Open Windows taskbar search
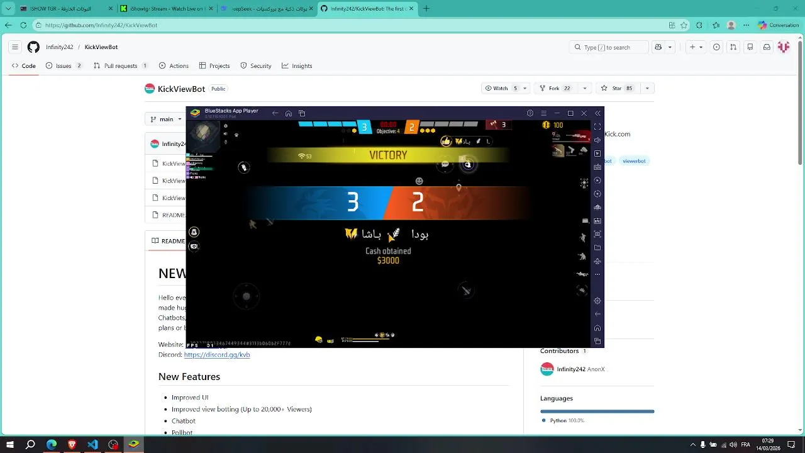The image size is (805, 453). point(30,445)
